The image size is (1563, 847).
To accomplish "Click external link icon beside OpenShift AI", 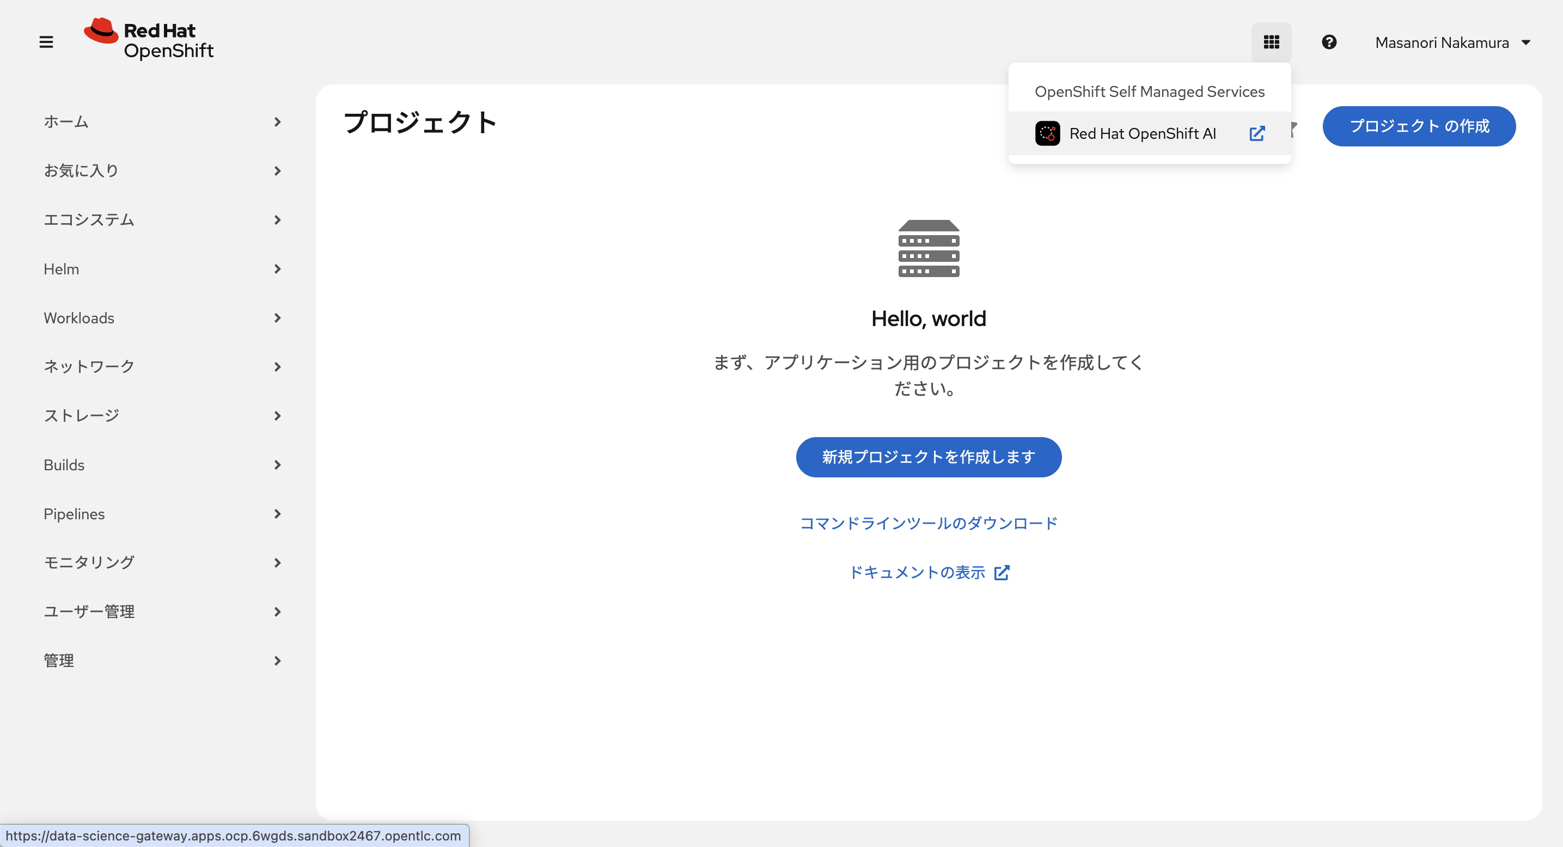I will pyautogui.click(x=1257, y=133).
